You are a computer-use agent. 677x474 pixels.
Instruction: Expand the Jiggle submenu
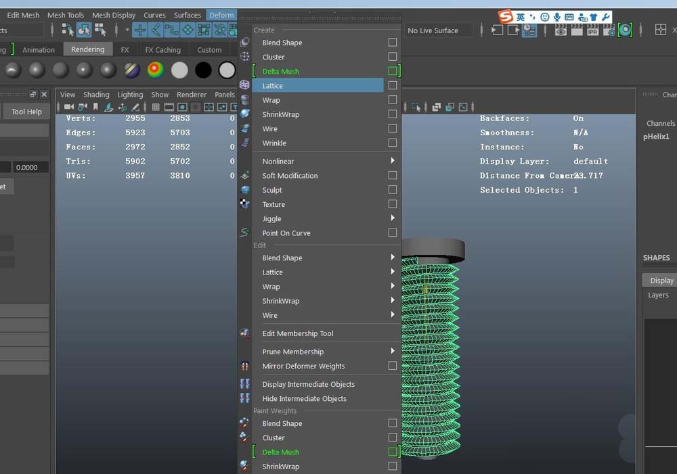[x=393, y=218]
